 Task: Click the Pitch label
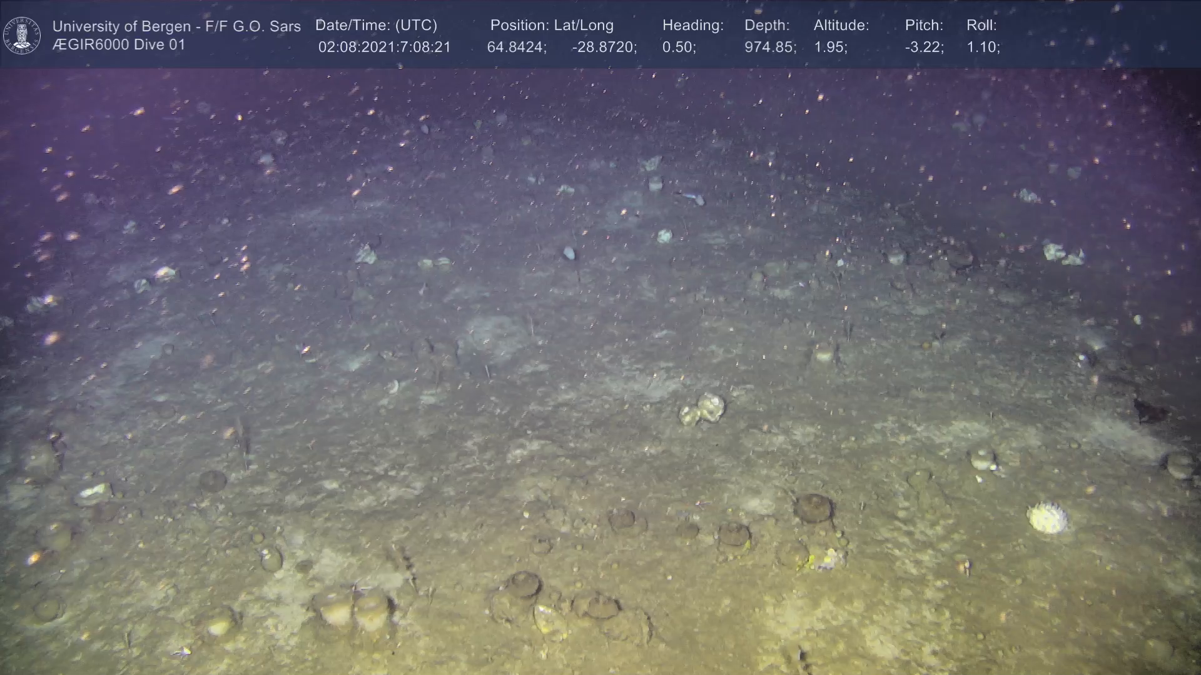(x=923, y=26)
